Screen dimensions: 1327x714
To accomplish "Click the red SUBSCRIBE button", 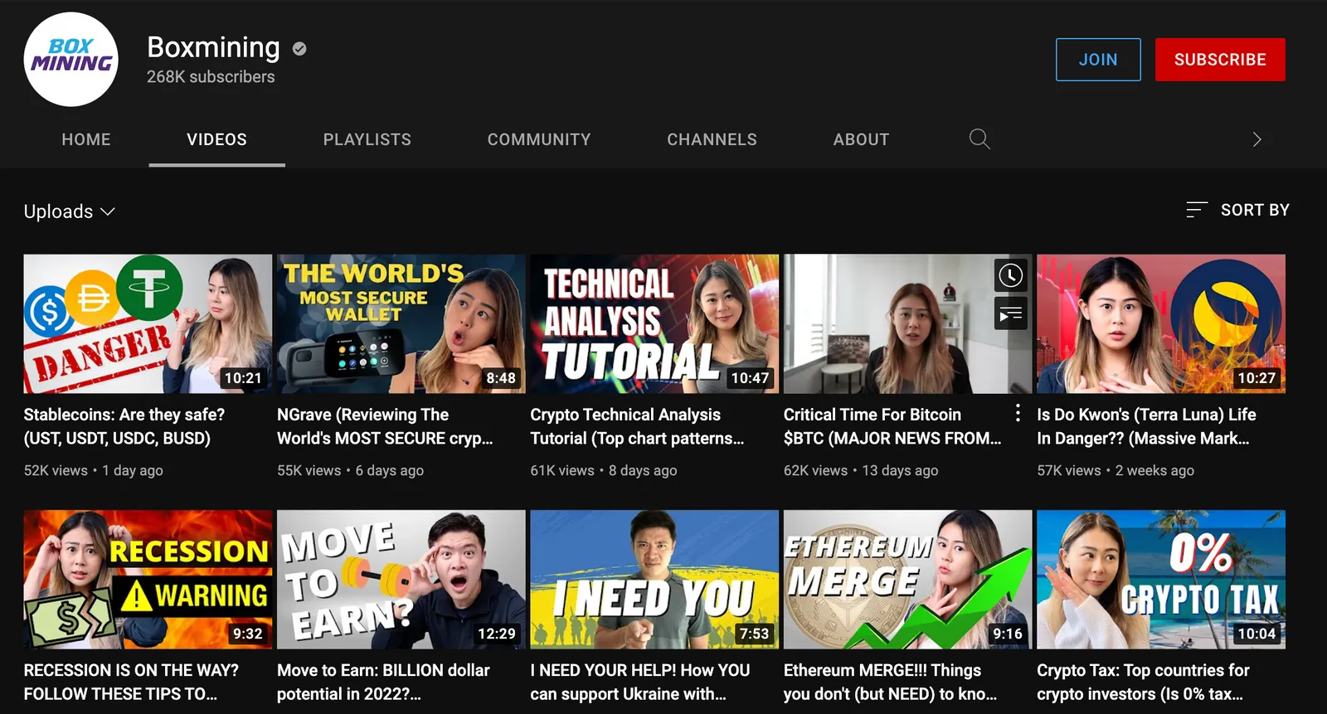I will point(1220,60).
